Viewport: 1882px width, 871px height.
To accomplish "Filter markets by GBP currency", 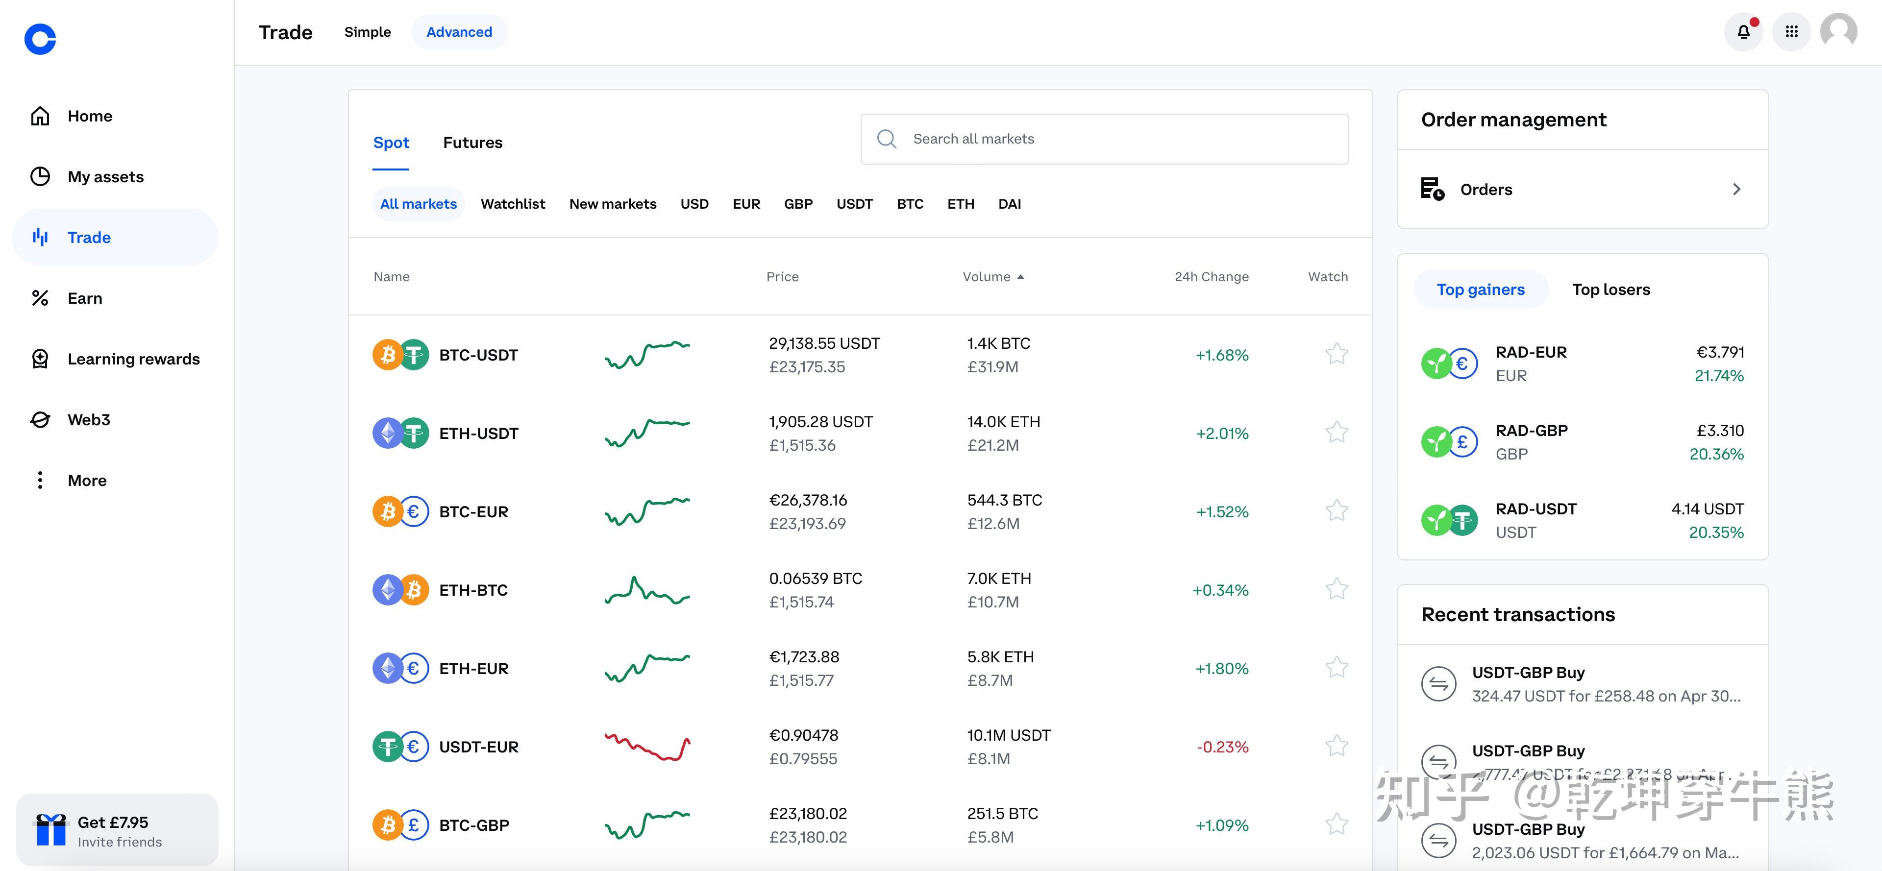I will tap(796, 204).
